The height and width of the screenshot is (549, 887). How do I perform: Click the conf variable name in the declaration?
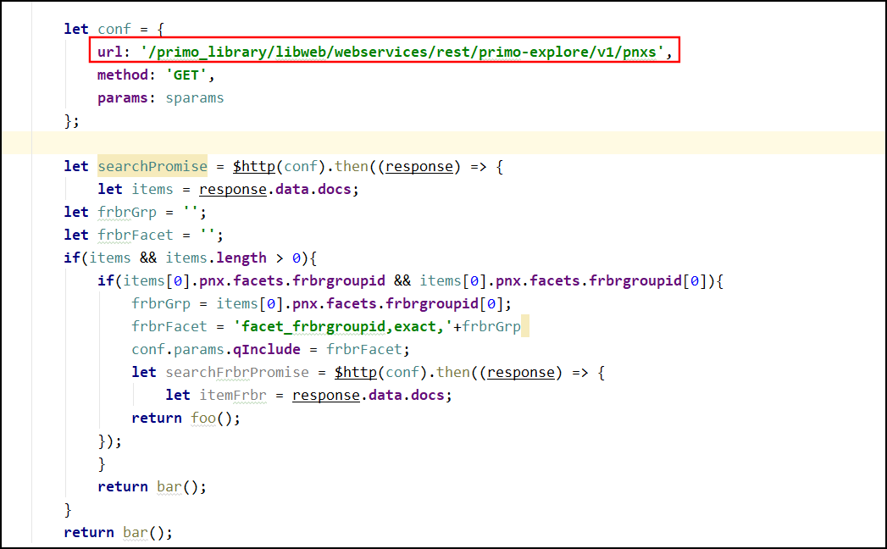[114, 30]
